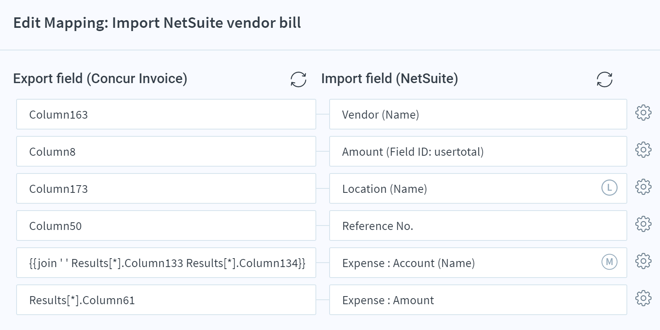Click the M badge on Expense : Account (Name)

[x=610, y=262]
